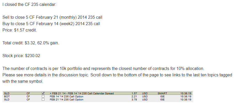The height and width of the screenshot is (104, 234).
Task: Select the 235 Call Calendar Spread description
Action: (82, 93)
